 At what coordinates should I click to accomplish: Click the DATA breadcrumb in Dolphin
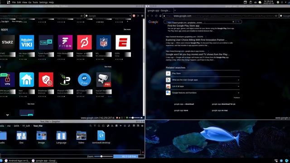(x=16, y=126)
